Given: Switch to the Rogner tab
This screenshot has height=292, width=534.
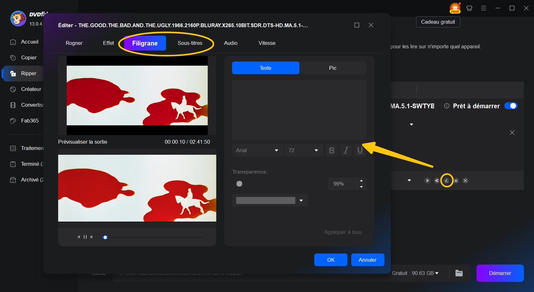Looking at the screenshot, I should coord(74,43).
